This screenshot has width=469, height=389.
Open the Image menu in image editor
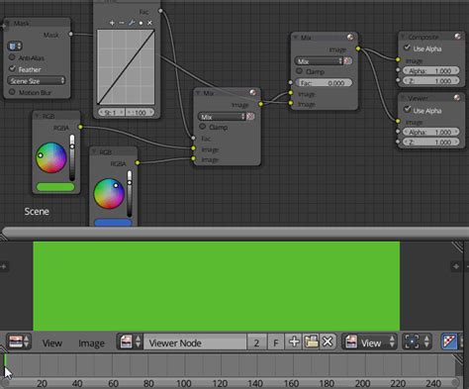click(91, 343)
